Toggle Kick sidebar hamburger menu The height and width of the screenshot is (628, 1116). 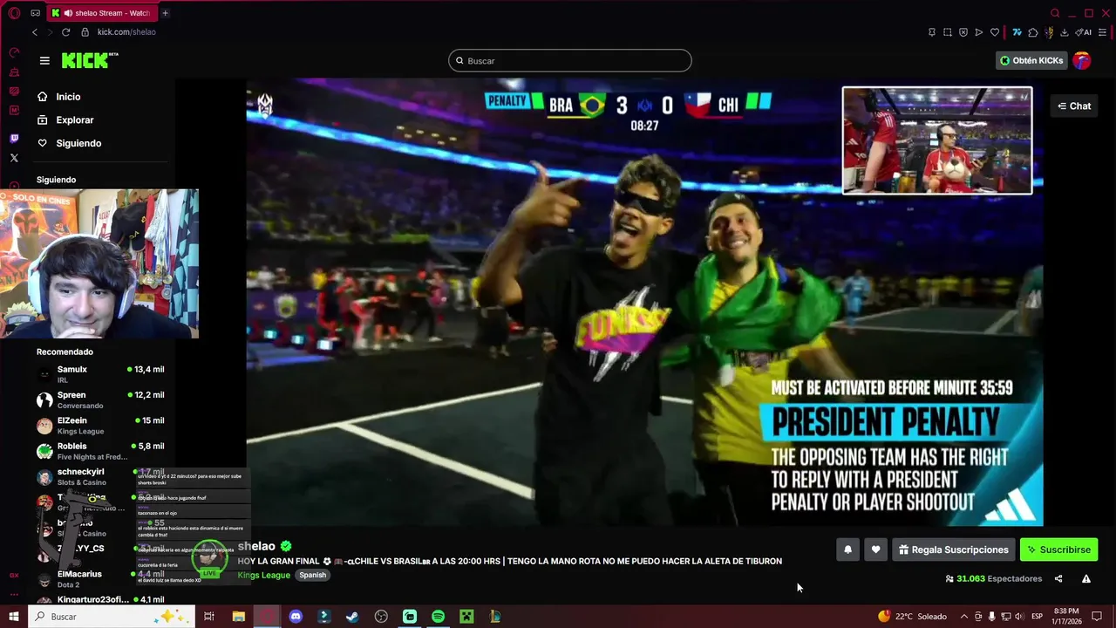tap(44, 60)
